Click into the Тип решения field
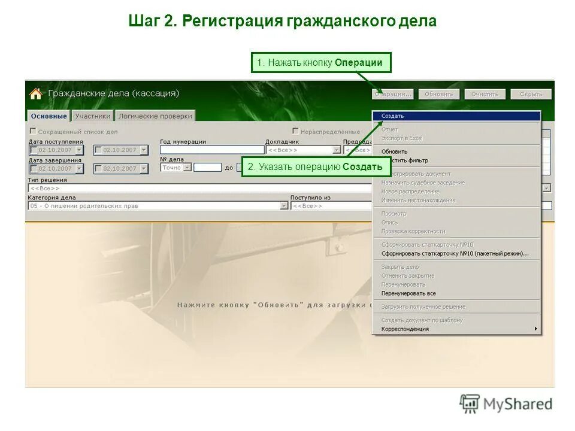575x431 pixels. pyautogui.click(x=200, y=188)
